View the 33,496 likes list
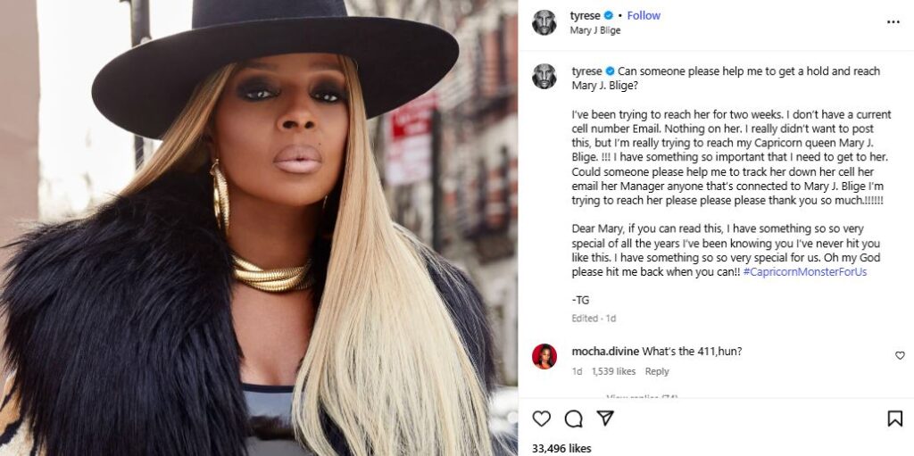The width and height of the screenshot is (914, 456). [x=561, y=449]
